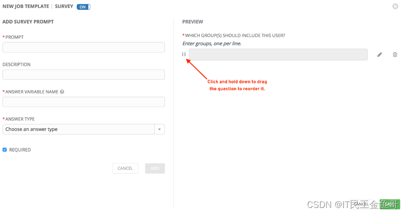Uncheck the Required checkbox
Image resolution: width=405 pixels, height=213 pixels.
click(5, 150)
